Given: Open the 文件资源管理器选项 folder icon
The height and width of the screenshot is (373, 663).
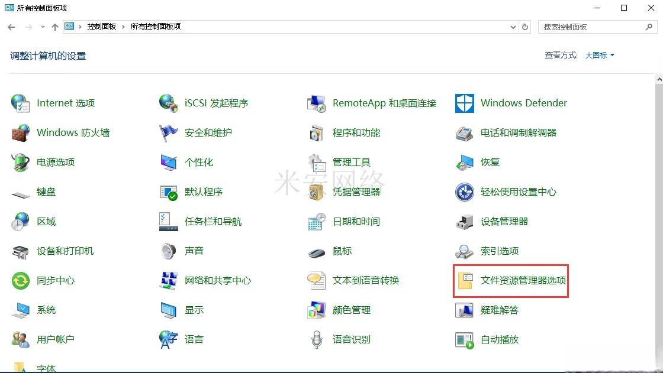Looking at the screenshot, I should click(465, 281).
